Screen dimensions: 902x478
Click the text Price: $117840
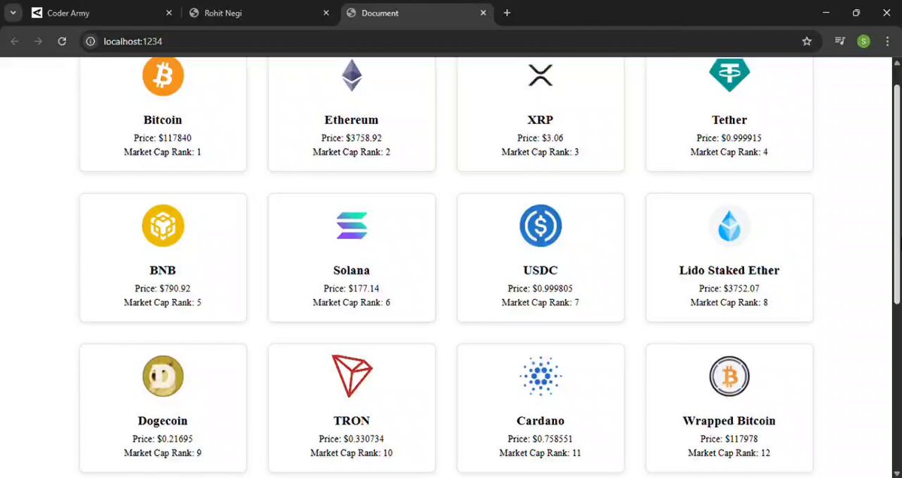coord(163,138)
